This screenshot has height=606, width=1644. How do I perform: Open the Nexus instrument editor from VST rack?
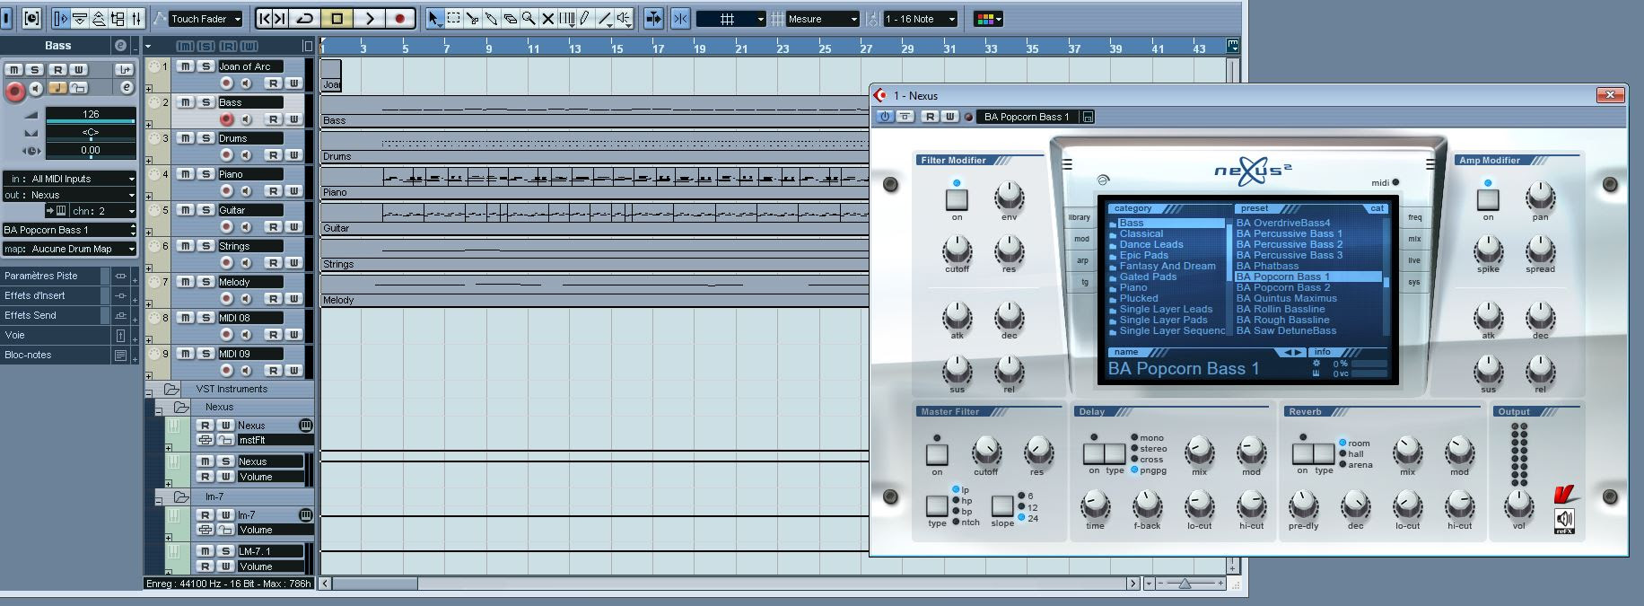coord(306,425)
